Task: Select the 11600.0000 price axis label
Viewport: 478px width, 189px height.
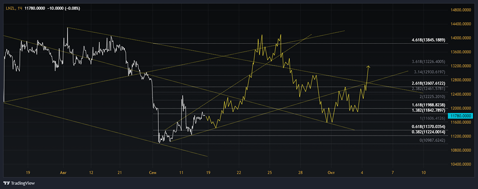Action: pyautogui.click(x=461, y=122)
